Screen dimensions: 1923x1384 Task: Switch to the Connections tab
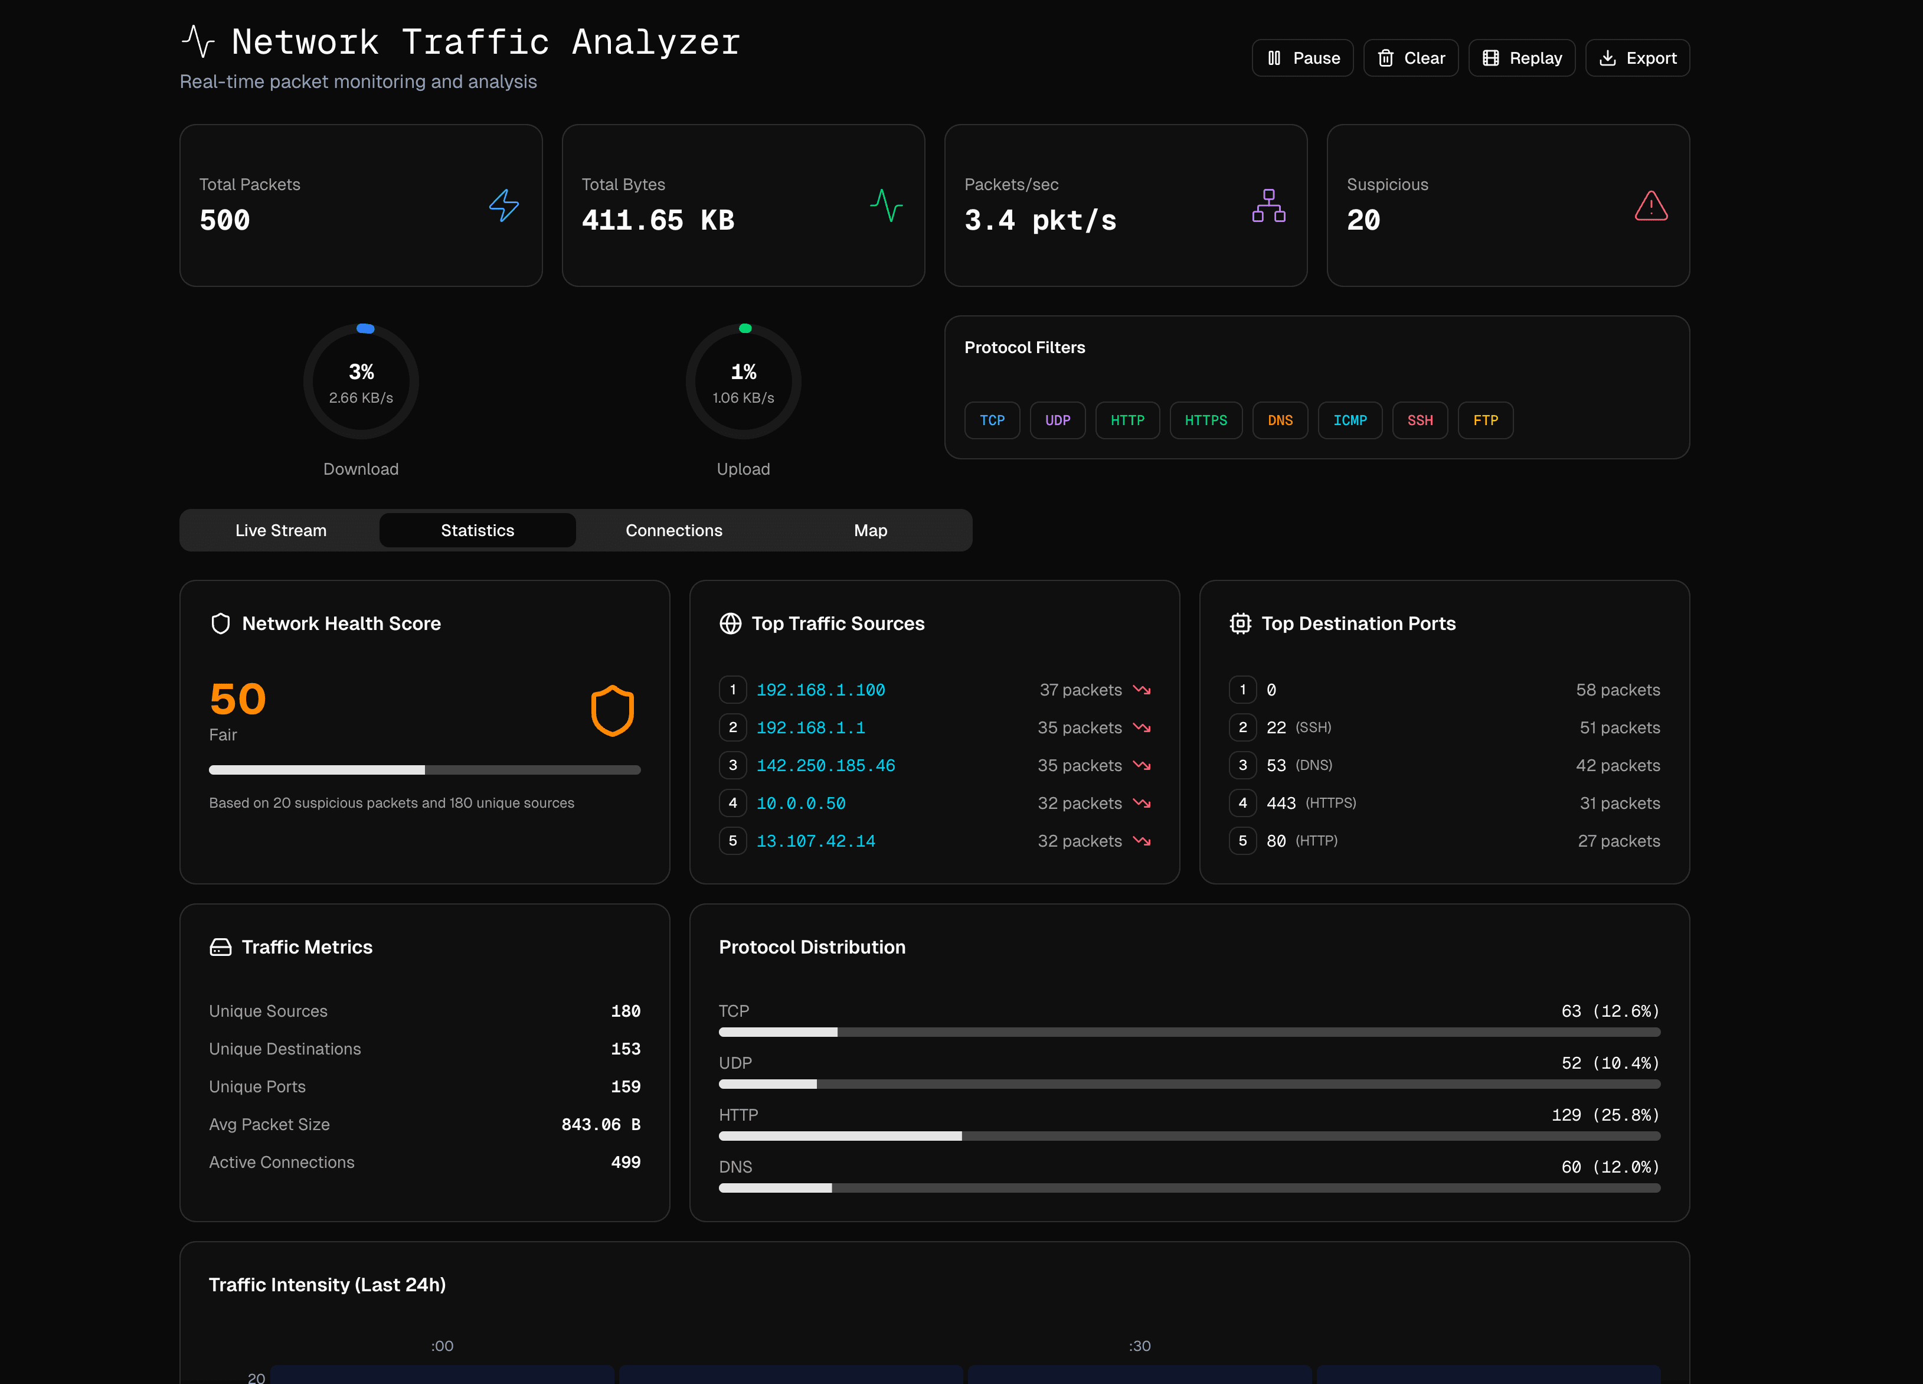pyautogui.click(x=674, y=530)
